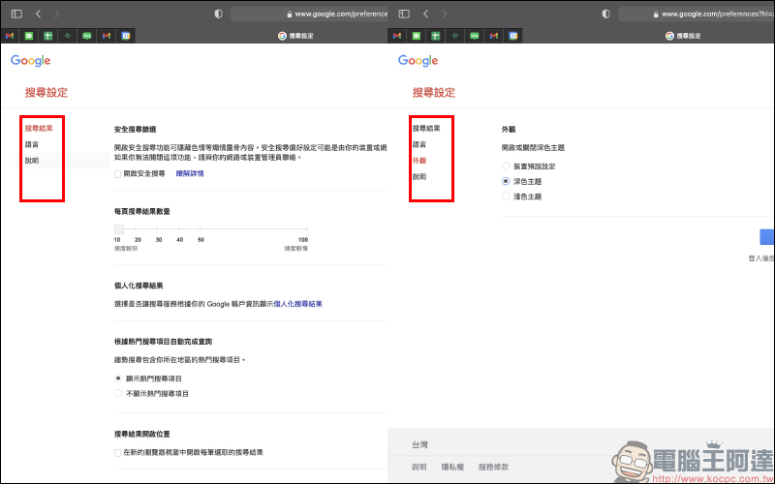Click the 台灣 region text in footer
Image resolution: width=775 pixels, height=484 pixels.
(420, 445)
